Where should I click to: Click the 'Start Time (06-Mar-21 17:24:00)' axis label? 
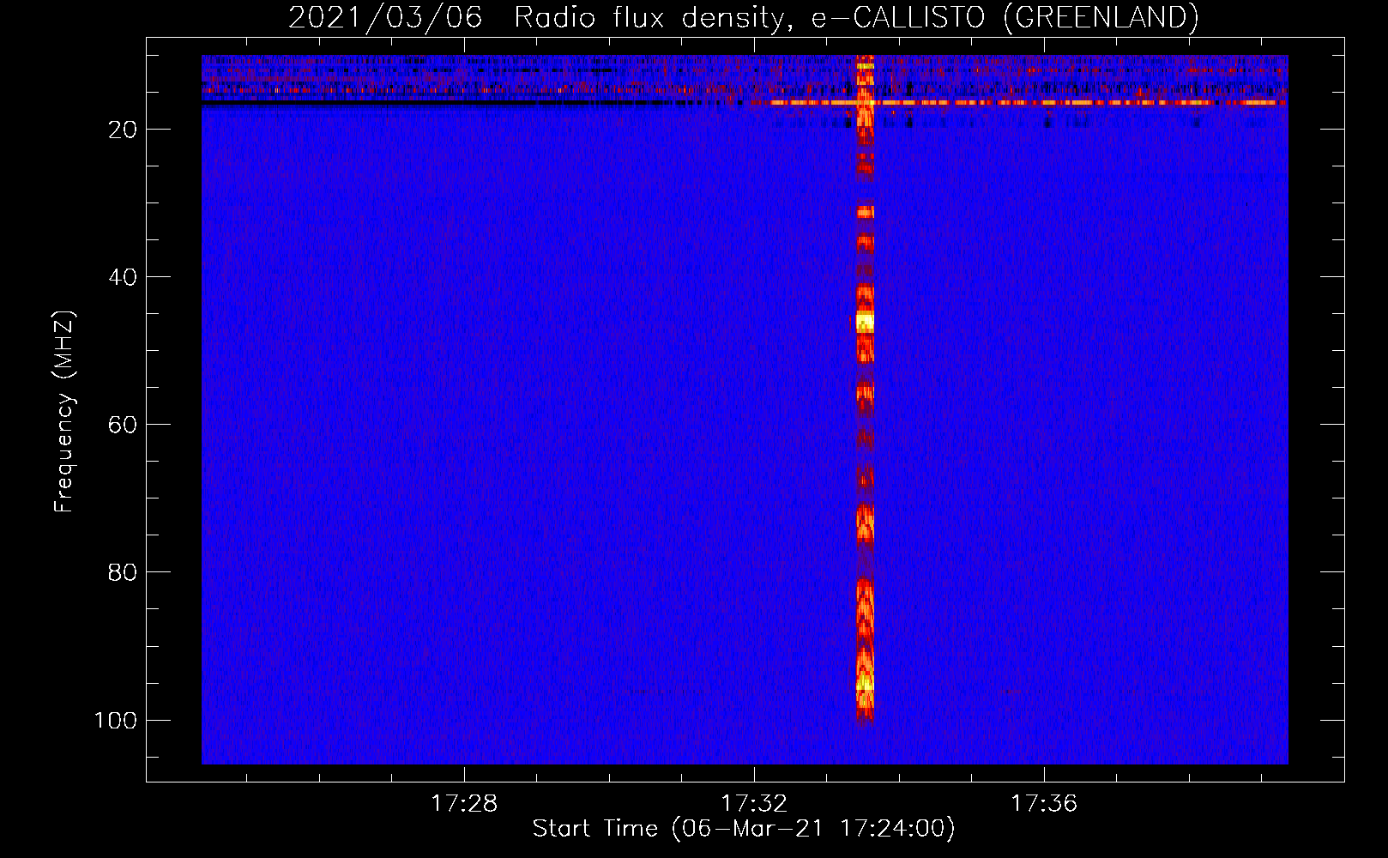pyautogui.click(x=744, y=829)
